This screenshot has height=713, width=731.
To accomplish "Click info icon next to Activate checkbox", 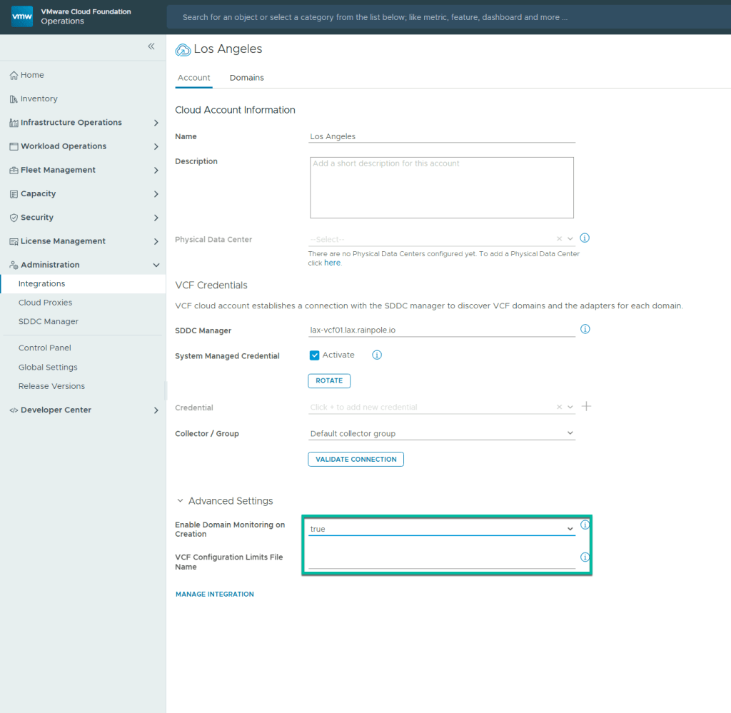I will 377,355.
